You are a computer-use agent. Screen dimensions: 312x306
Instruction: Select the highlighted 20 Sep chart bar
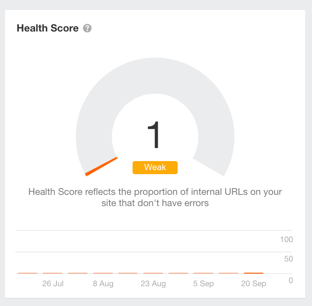[x=253, y=273]
